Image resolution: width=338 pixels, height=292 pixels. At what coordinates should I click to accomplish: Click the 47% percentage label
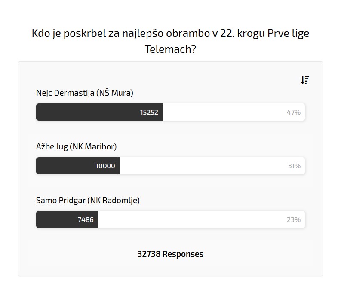pyautogui.click(x=294, y=113)
